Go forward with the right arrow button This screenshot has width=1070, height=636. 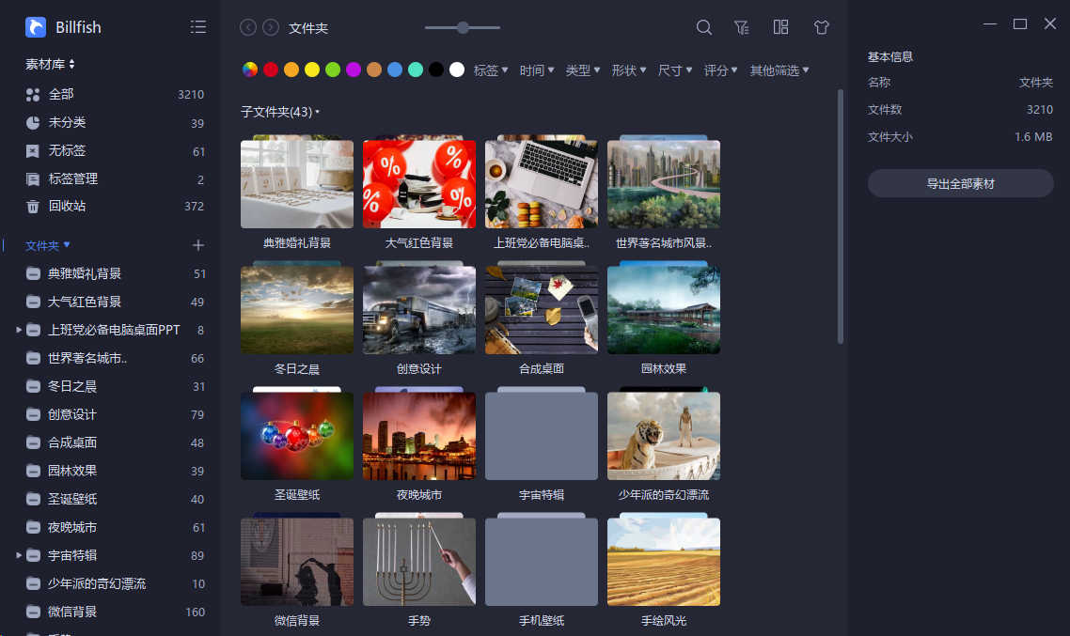point(271,27)
